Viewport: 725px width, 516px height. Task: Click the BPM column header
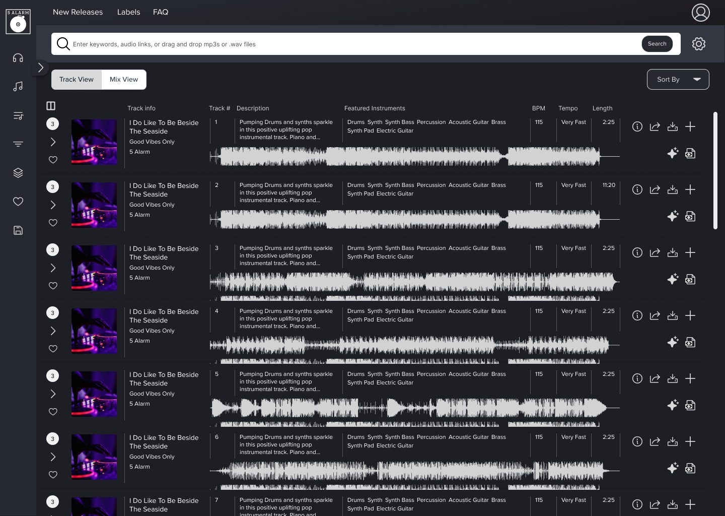click(538, 108)
